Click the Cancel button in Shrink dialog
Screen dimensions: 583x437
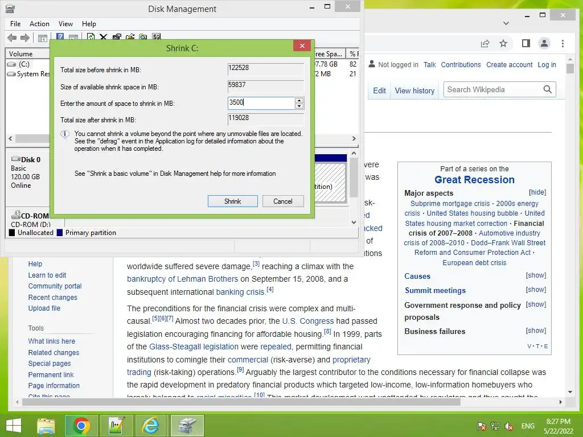click(x=282, y=201)
